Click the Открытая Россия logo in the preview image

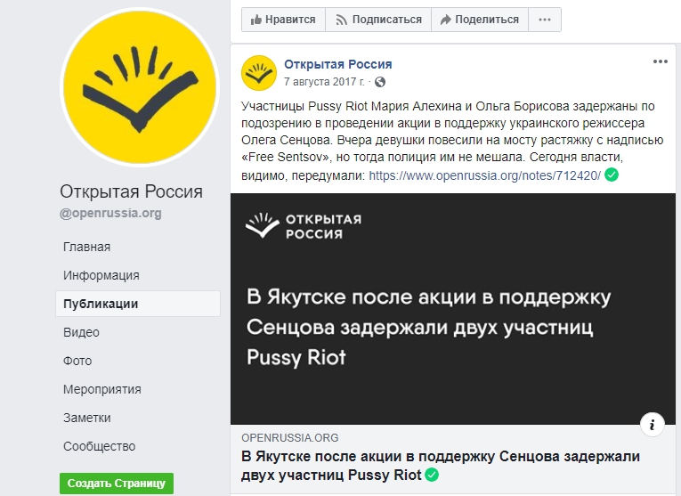[x=304, y=226]
